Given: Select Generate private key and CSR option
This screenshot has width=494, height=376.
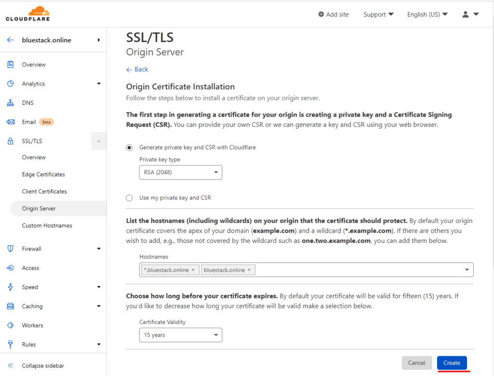Looking at the screenshot, I should pyautogui.click(x=129, y=148).
